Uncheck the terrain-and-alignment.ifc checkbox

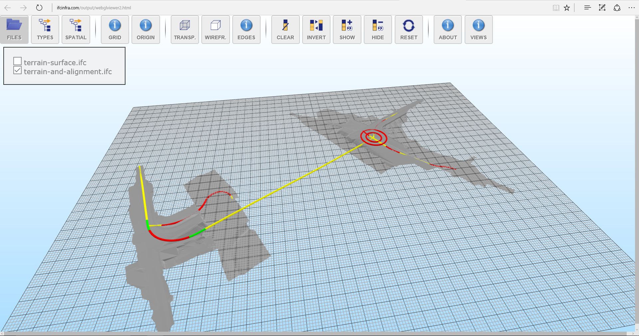pyautogui.click(x=18, y=70)
